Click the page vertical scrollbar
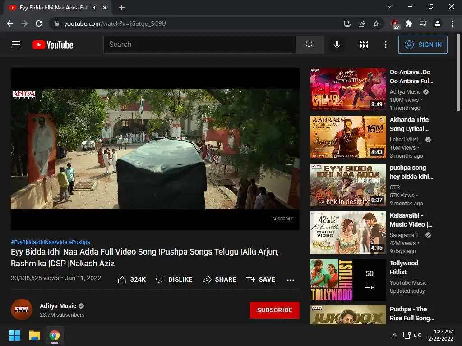This screenshot has height=346, width=462. (458, 73)
